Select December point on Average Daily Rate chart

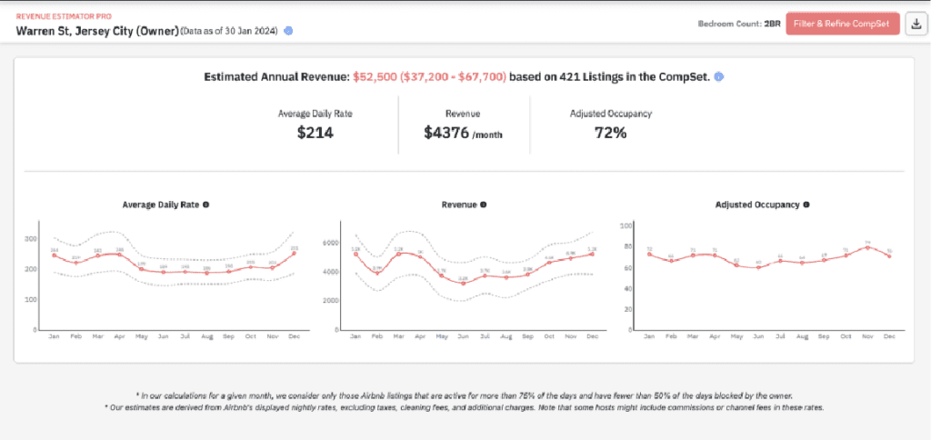tap(294, 254)
